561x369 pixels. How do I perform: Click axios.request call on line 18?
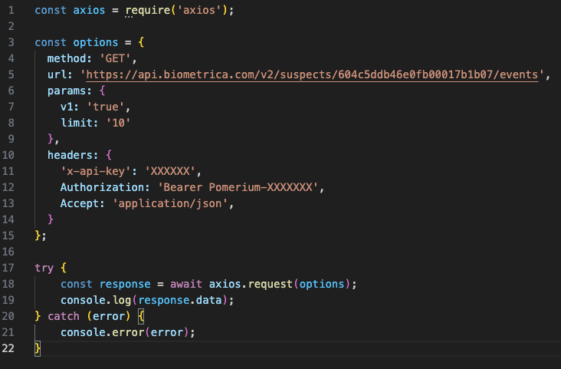pyautogui.click(x=251, y=284)
